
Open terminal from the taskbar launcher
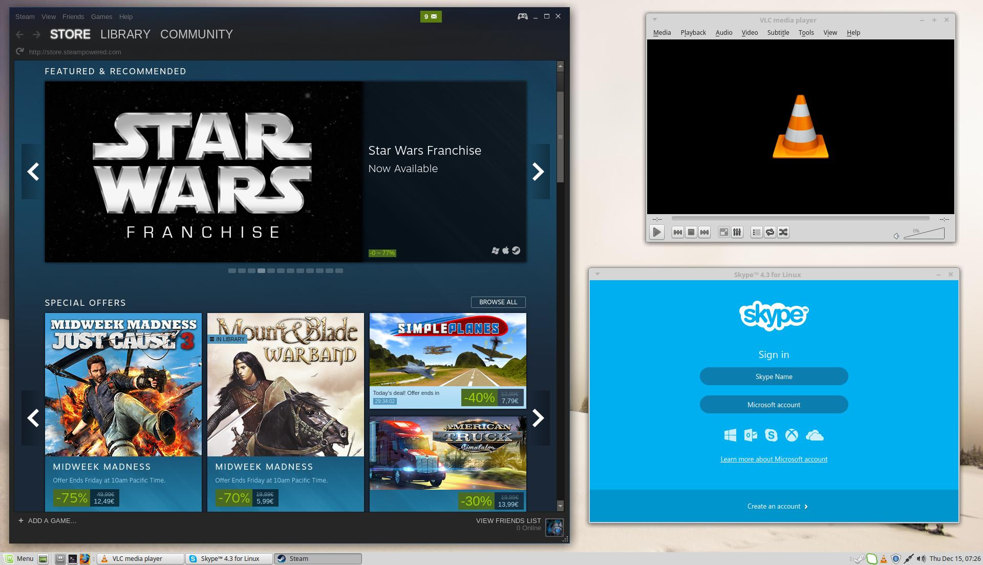(x=73, y=559)
